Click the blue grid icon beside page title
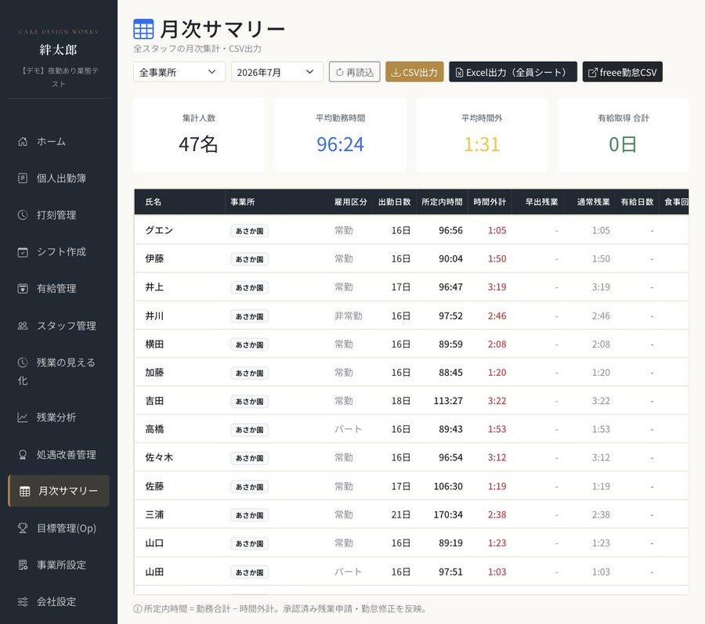The image size is (705, 624). (x=143, y=29)
